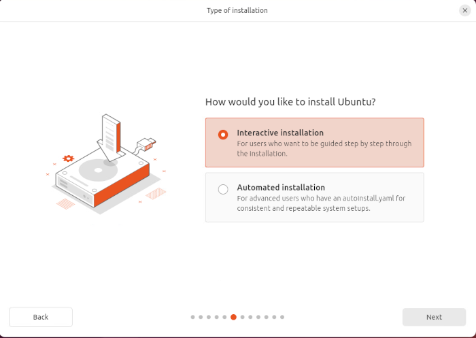Click the "How would you like to install Ubuntu?" heading
Screen dimensions: 476x338
click(x=290, y=102)
